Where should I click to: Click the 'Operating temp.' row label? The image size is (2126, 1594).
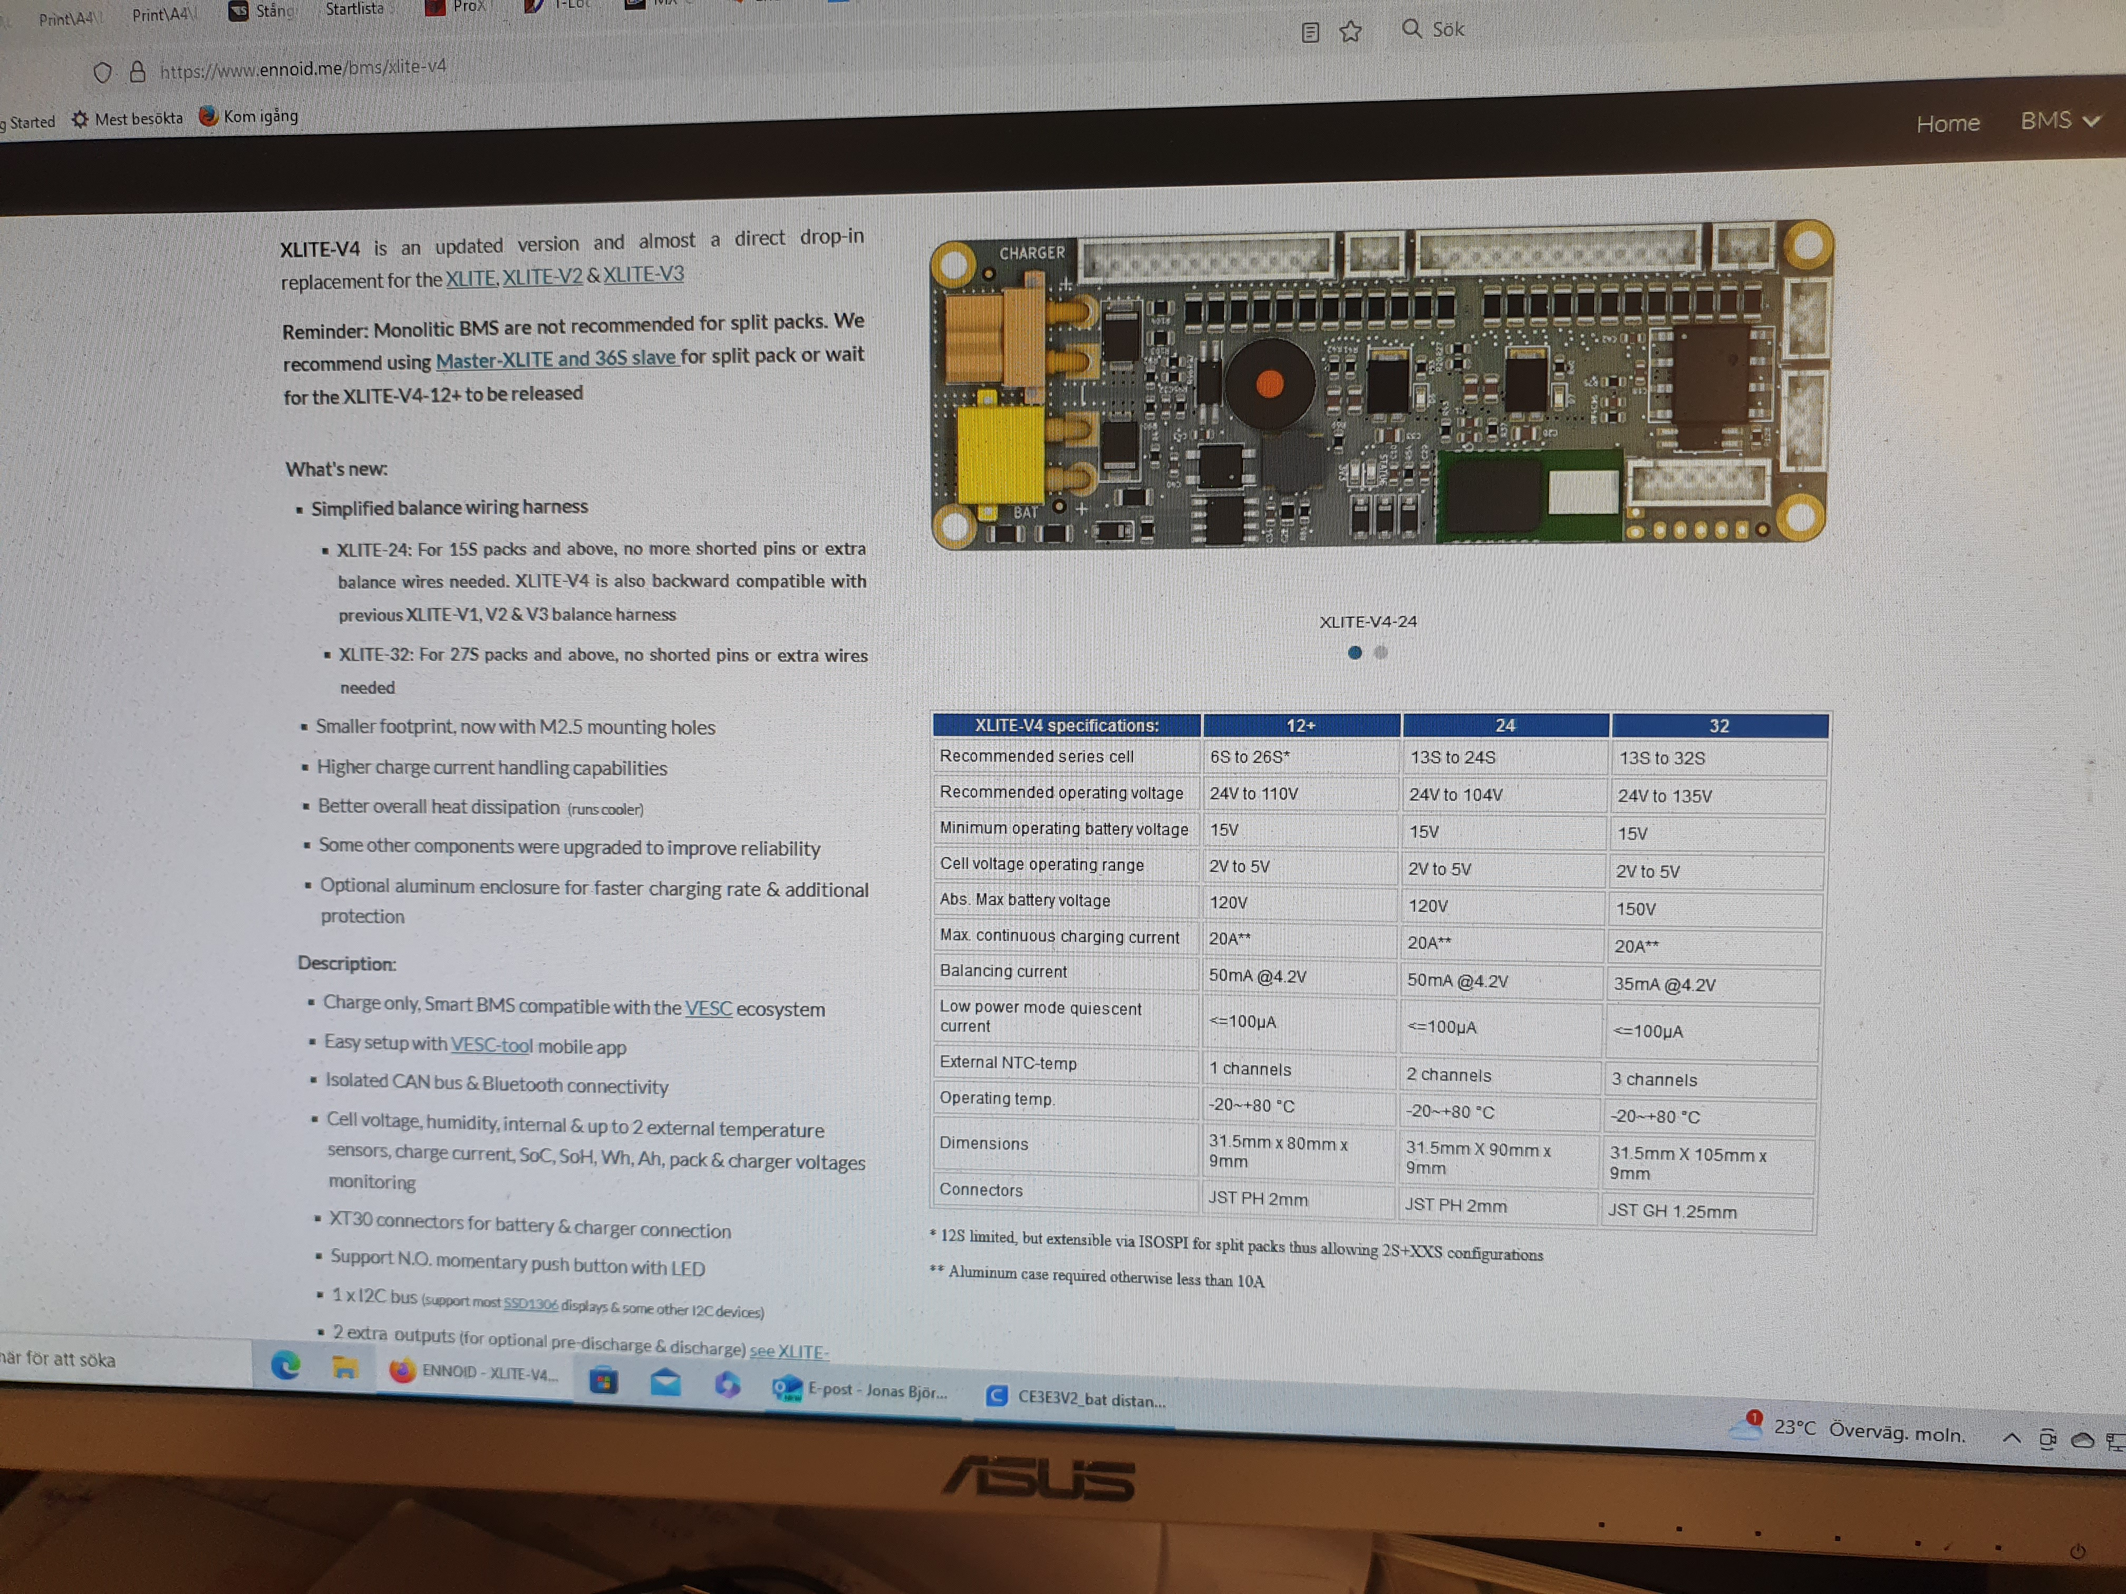(x=997, y=1098)
